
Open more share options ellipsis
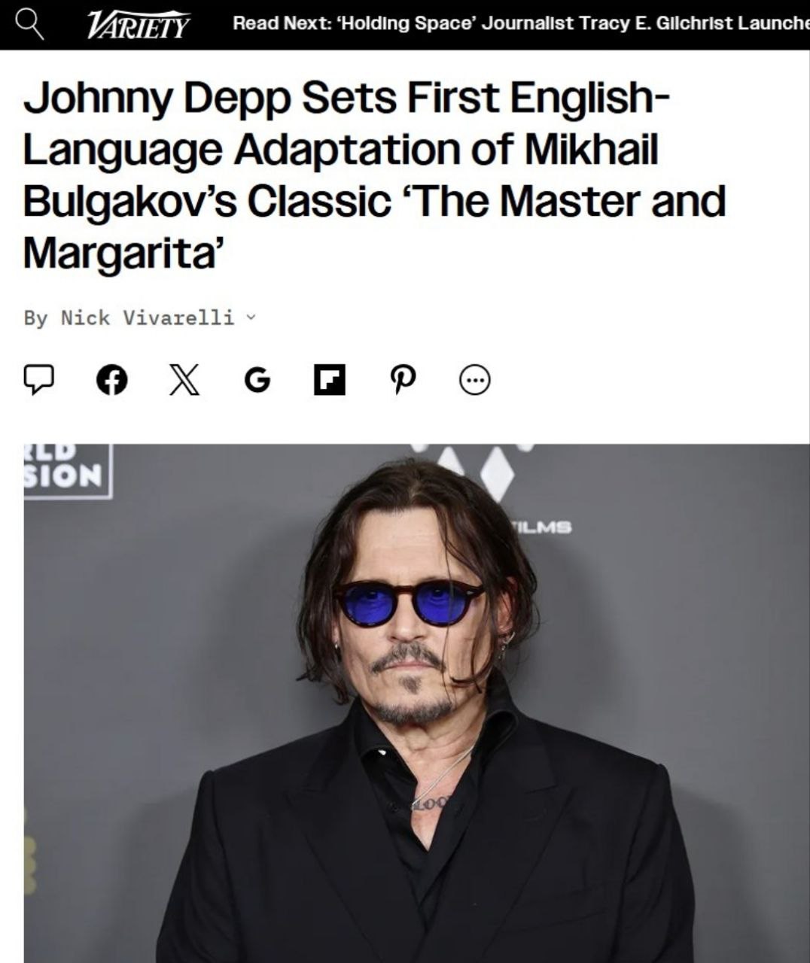tap(474, 381)
